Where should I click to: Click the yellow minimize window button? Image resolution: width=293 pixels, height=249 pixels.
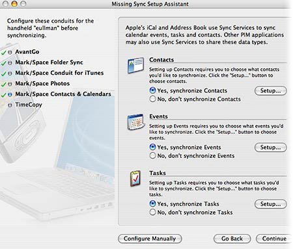coord(14,4)
